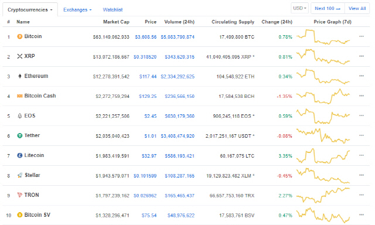Open the USD currency selector
The height and width of the screenshot is (225, 375).
(x=299, y=8)
